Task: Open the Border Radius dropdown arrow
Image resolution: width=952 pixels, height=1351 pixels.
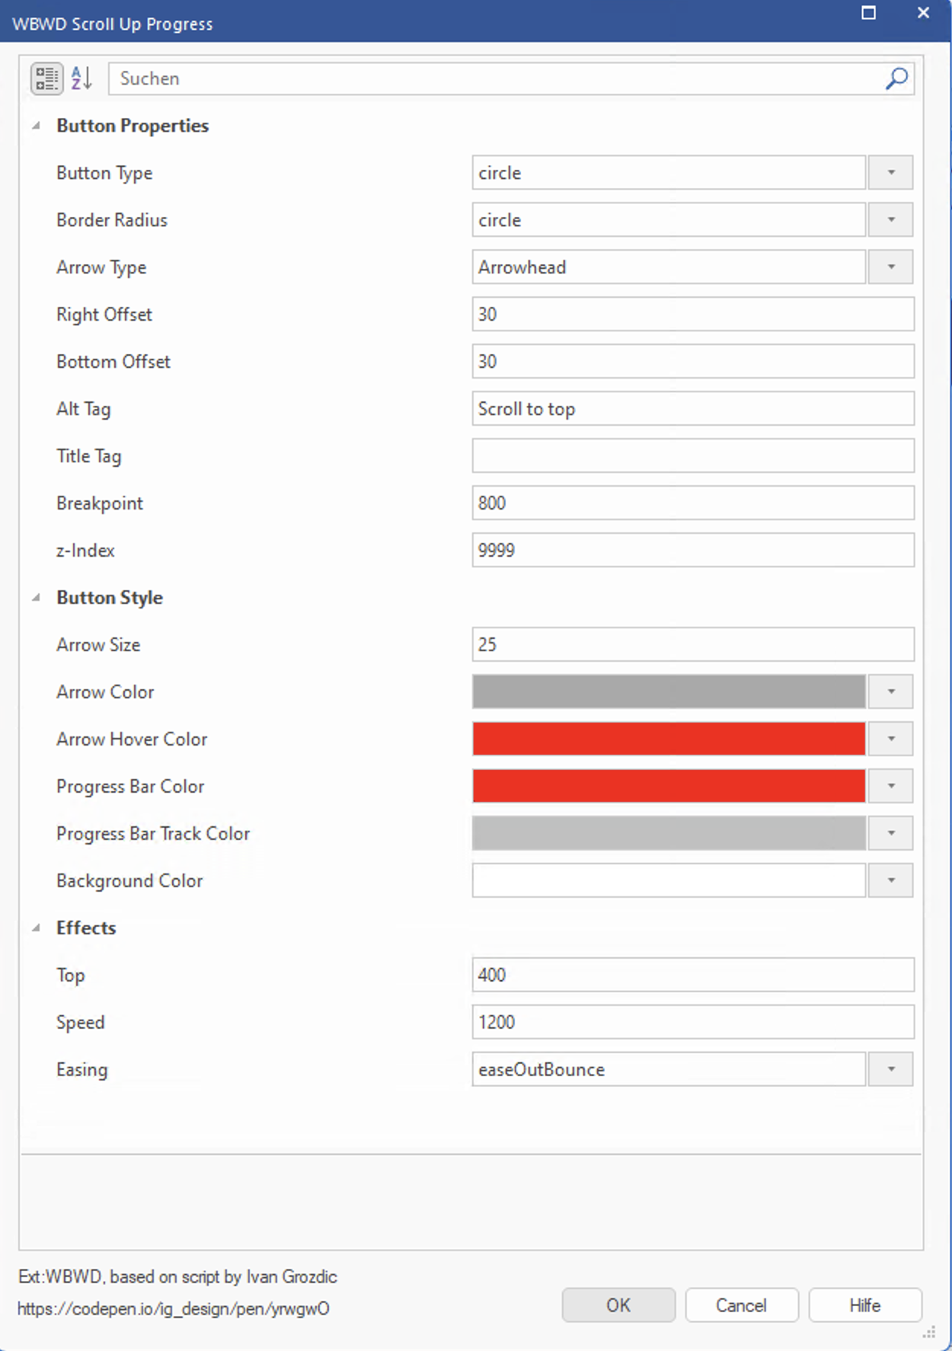Action: coord(890,220)
